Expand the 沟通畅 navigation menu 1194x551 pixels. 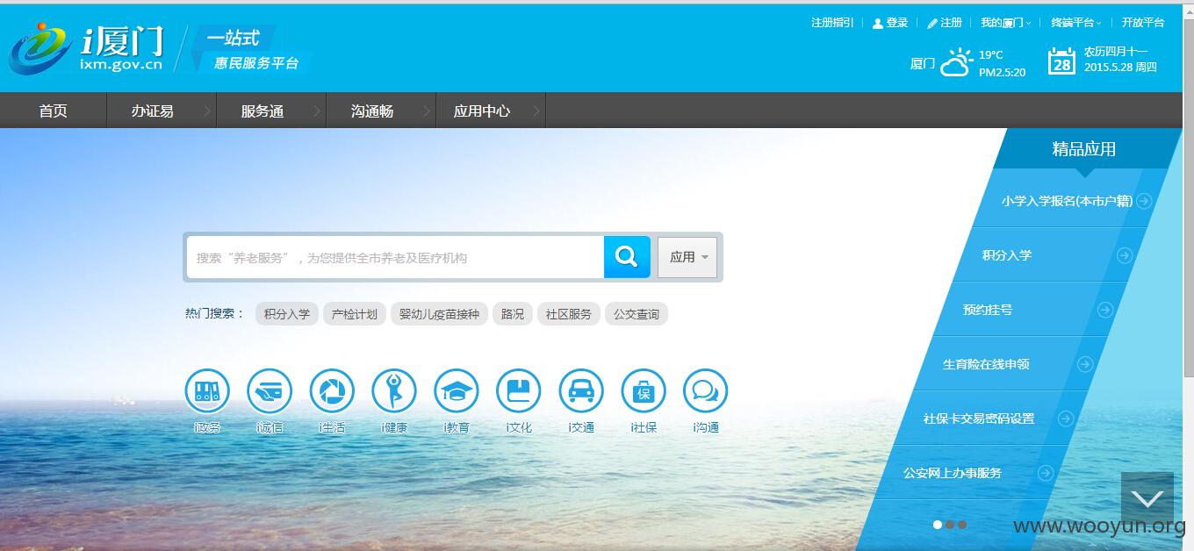(x=381, y=111)
